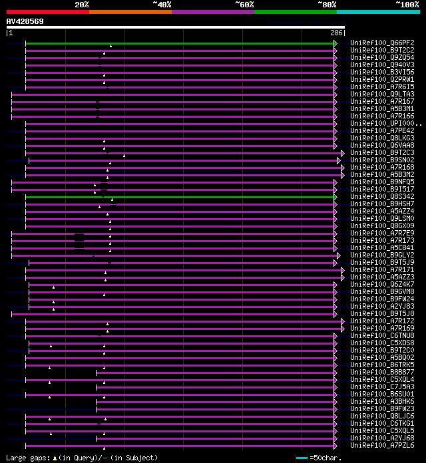Click label UniRef100_B9FW24

[x=382, y=299]
